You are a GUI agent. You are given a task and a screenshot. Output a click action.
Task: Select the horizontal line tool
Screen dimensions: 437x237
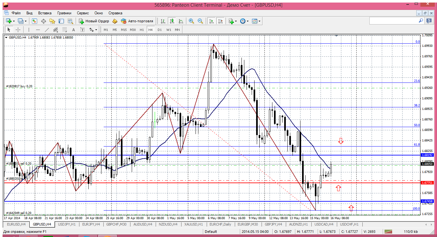point(38,30)
